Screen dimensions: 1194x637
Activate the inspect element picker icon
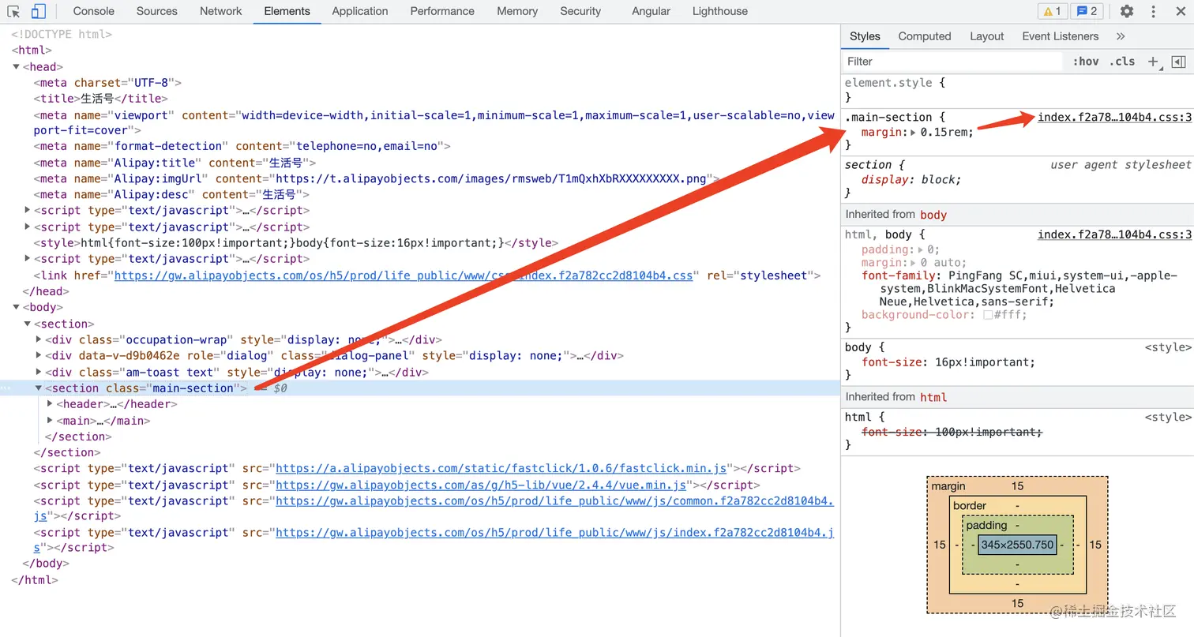point(13,12)
